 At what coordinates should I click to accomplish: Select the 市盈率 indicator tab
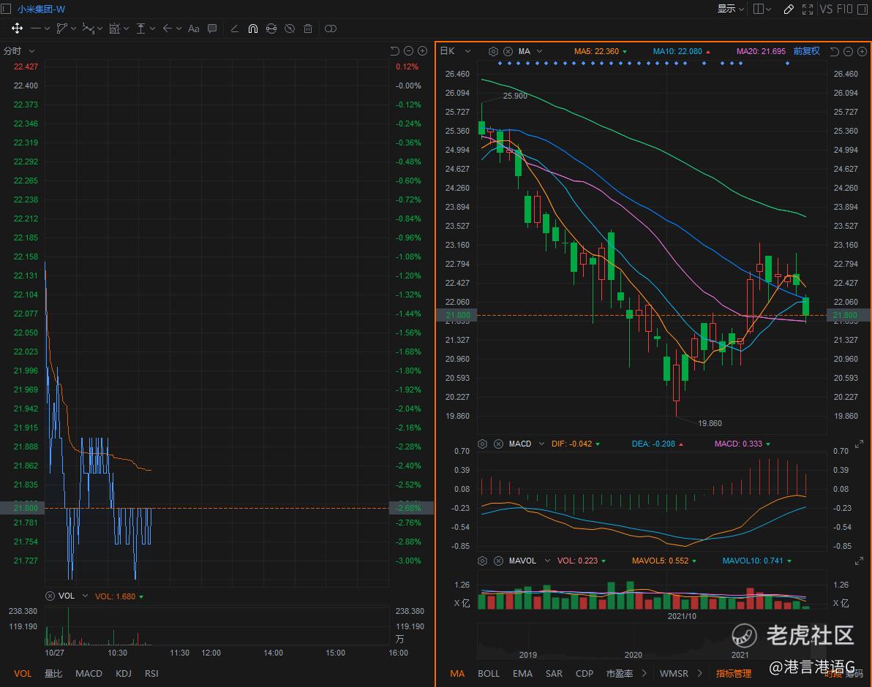tap(620, 673)
